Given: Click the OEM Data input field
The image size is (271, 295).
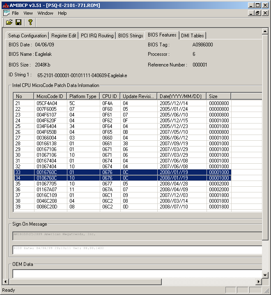Looking at the screenshot, I should click(x=137, y=274).
